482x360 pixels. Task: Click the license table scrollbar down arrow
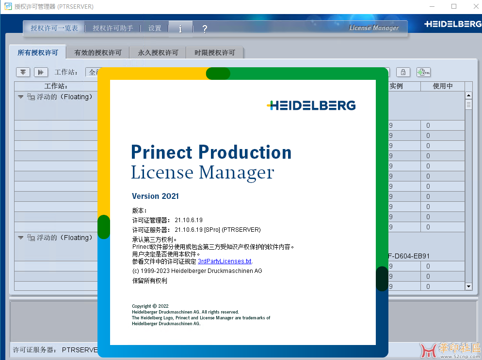coord(468,286)
